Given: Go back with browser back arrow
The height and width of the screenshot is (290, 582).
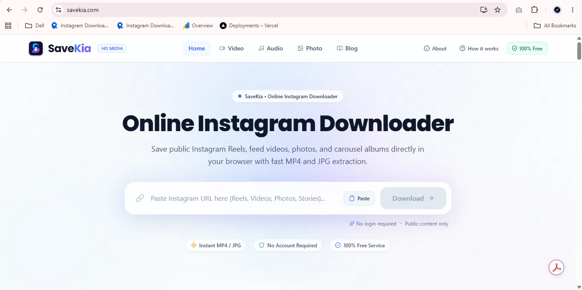Looking at the screenshot, I should pos(9,10).
